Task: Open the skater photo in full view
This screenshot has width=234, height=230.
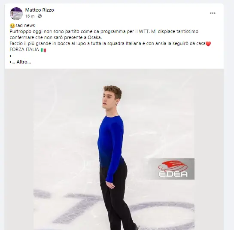Action: [114, 150]
